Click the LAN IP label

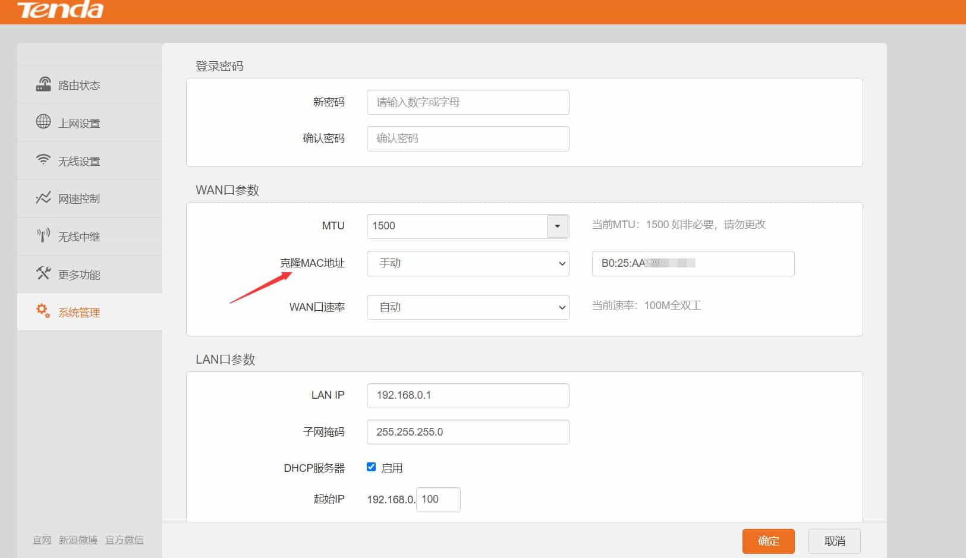[x=328, y=395]
